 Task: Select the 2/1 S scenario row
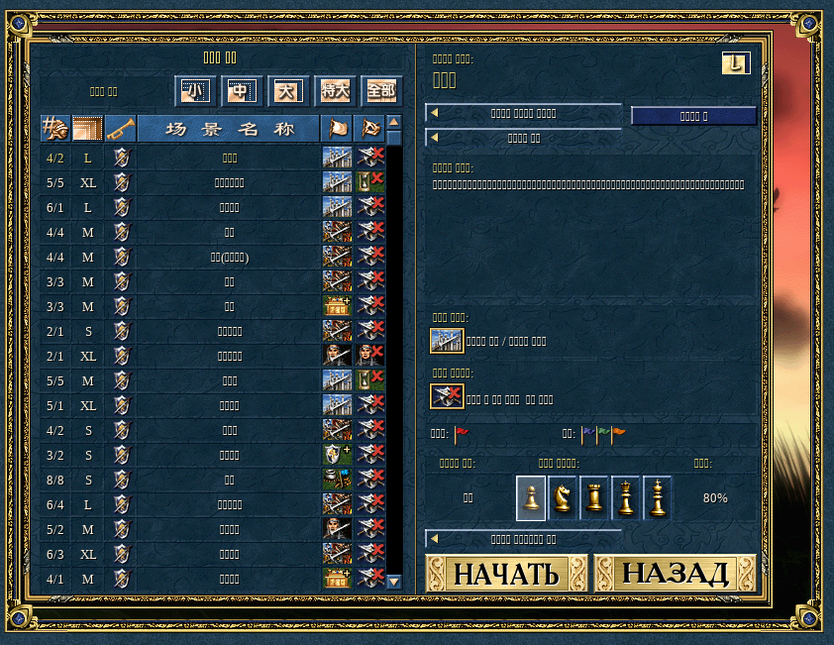(x=213, y=332)
